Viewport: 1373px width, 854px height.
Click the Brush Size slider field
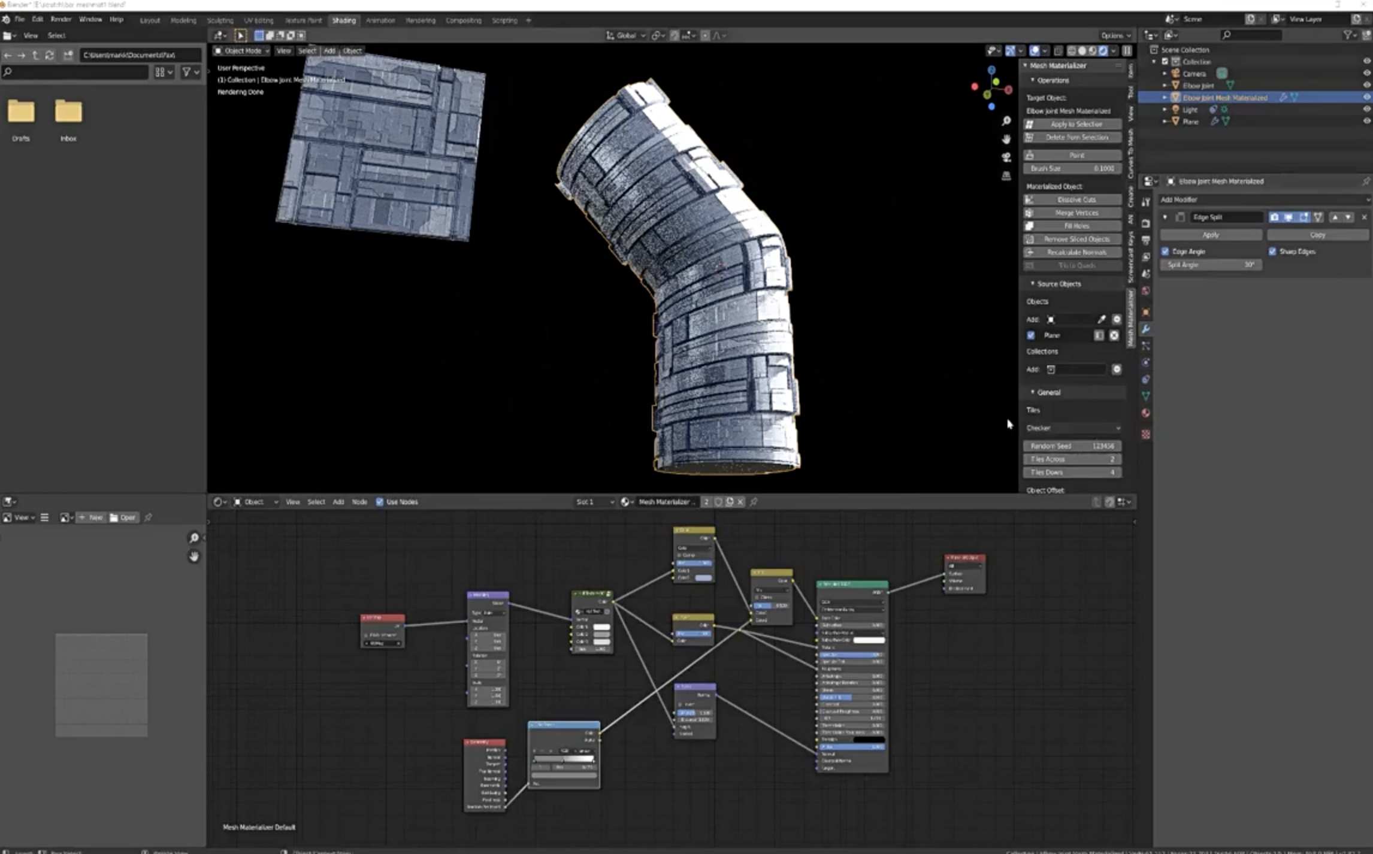(1072, 168)
